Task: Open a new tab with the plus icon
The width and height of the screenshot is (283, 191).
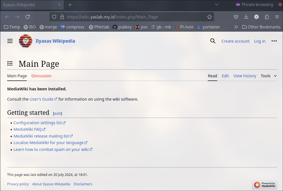Action: click(70, 5)
